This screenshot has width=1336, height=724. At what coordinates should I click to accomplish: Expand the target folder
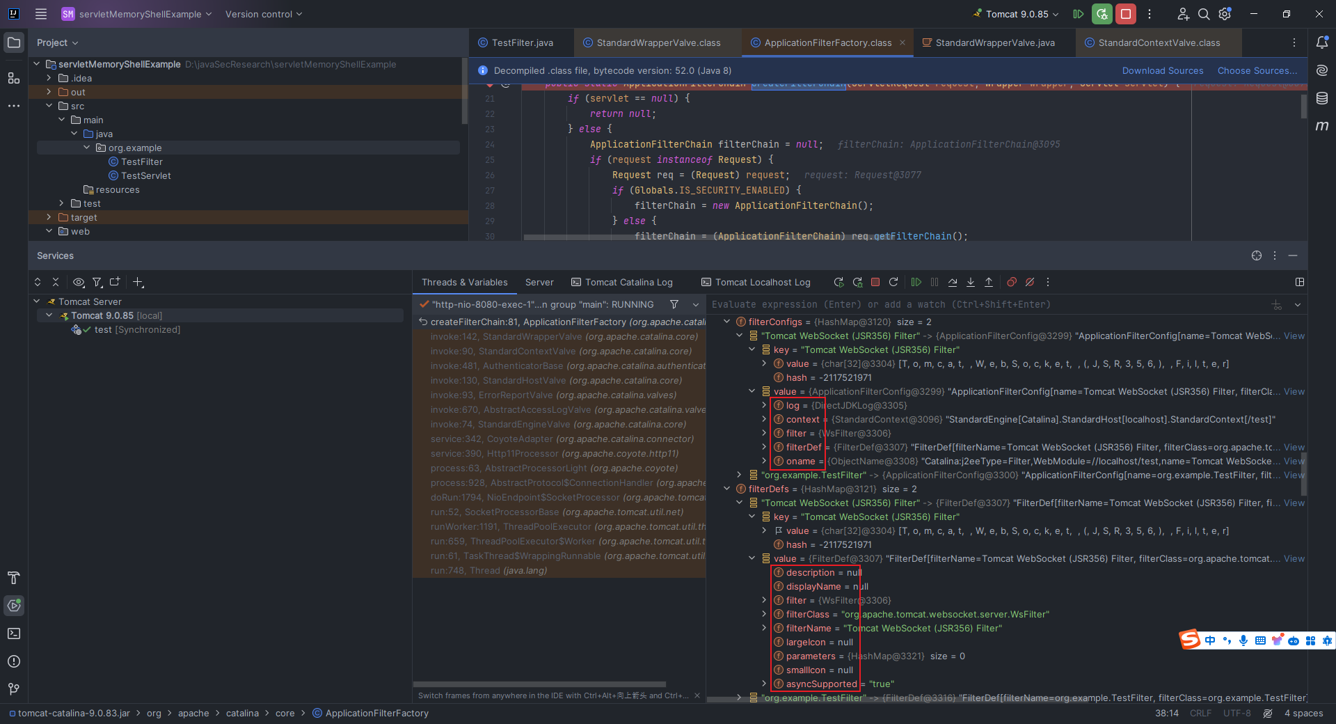coord(49,217)
